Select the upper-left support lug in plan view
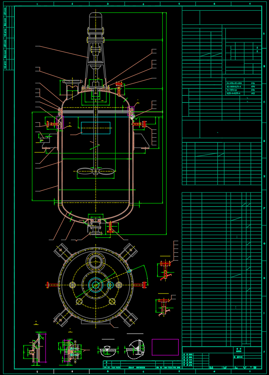The height and width of the screenshot is (375, 269). click(62, 251)
